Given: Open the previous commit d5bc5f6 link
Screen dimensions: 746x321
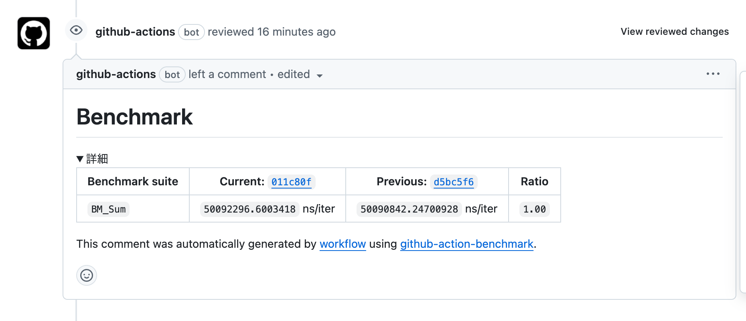Looking at the screenshot, I should click(454, 182).
